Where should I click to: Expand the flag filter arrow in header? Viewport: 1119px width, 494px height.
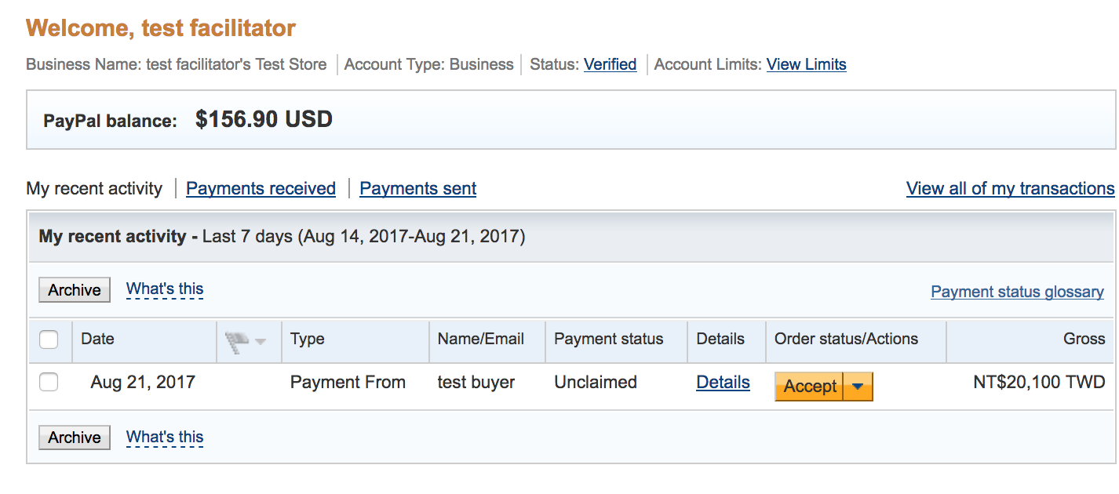pos(261,341)
